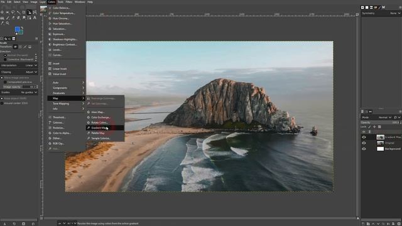Click the teal background color swatch
402x226 pixels.
(x=21, y=33)
